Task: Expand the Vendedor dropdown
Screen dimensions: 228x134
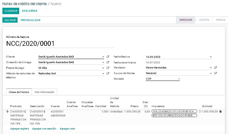Action: (x=211, y=68)
